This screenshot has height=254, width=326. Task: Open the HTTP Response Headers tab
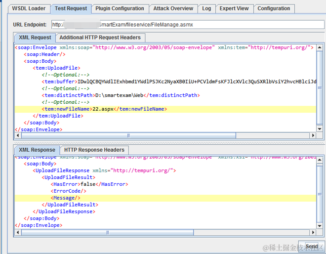(94, 150)
